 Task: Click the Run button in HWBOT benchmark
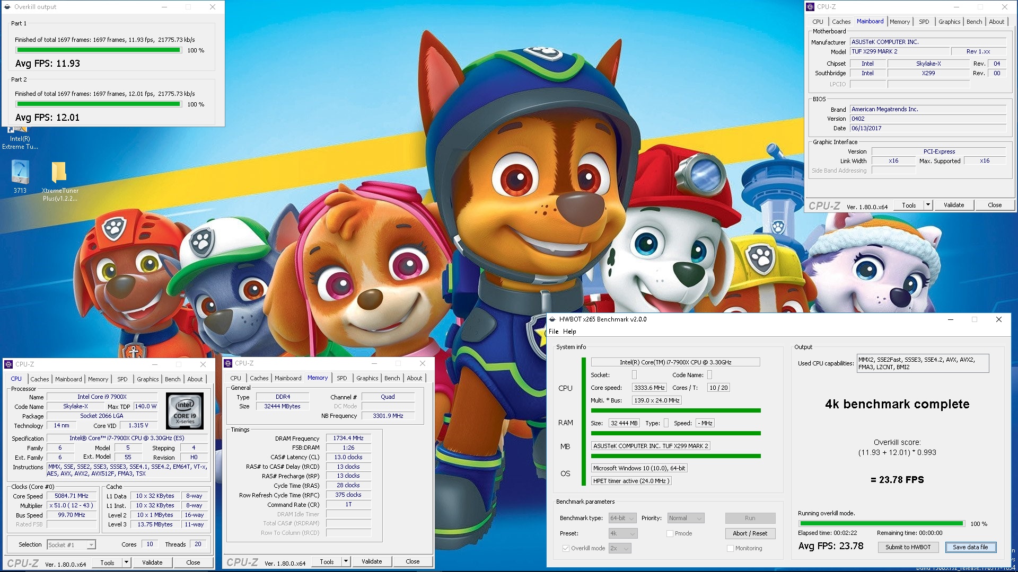click(x=750, y=518)
